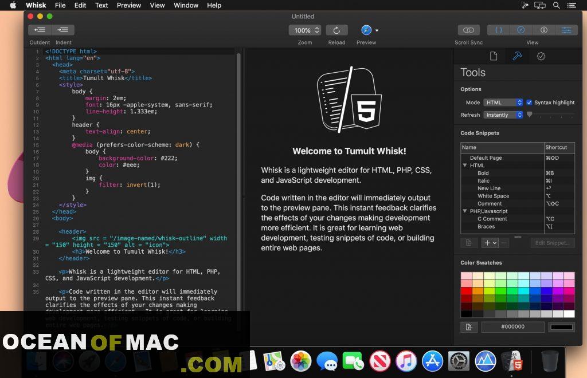Insert color code using the icon beside #000000

[469, 327]
